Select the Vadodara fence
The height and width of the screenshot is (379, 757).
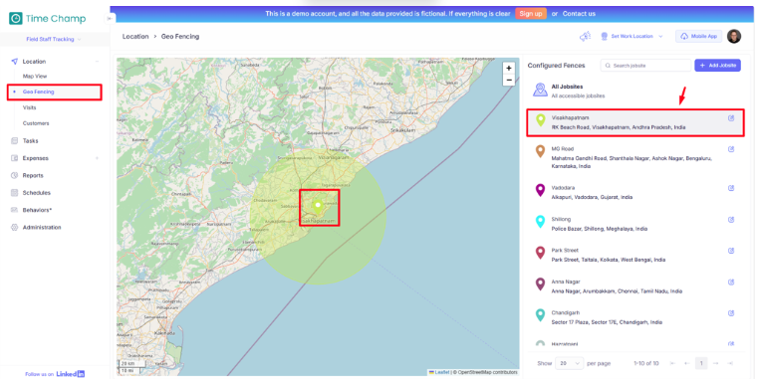[634, 192]
